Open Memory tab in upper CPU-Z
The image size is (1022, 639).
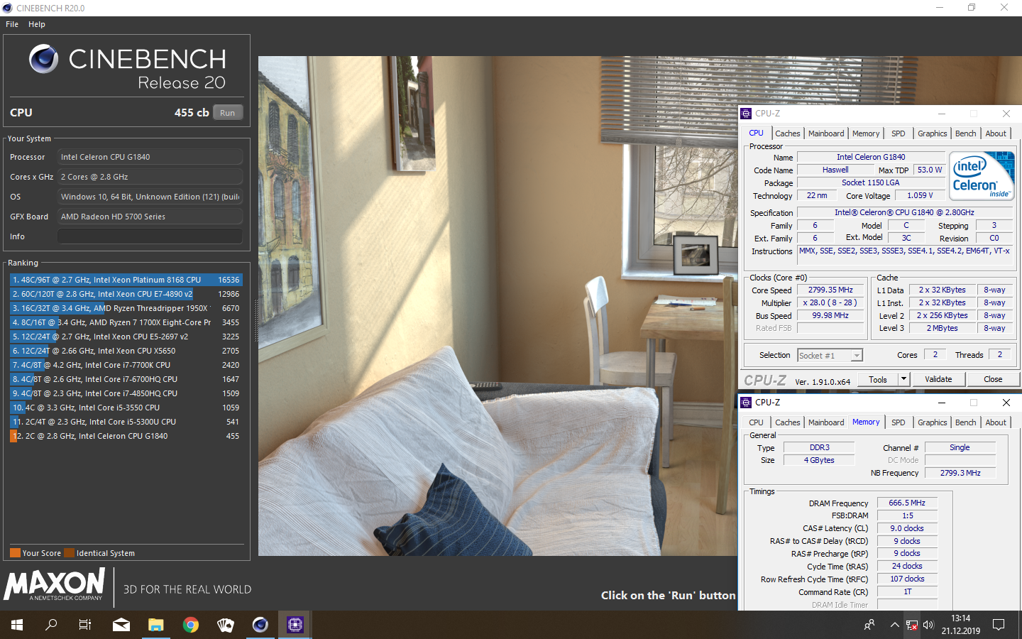866,133
